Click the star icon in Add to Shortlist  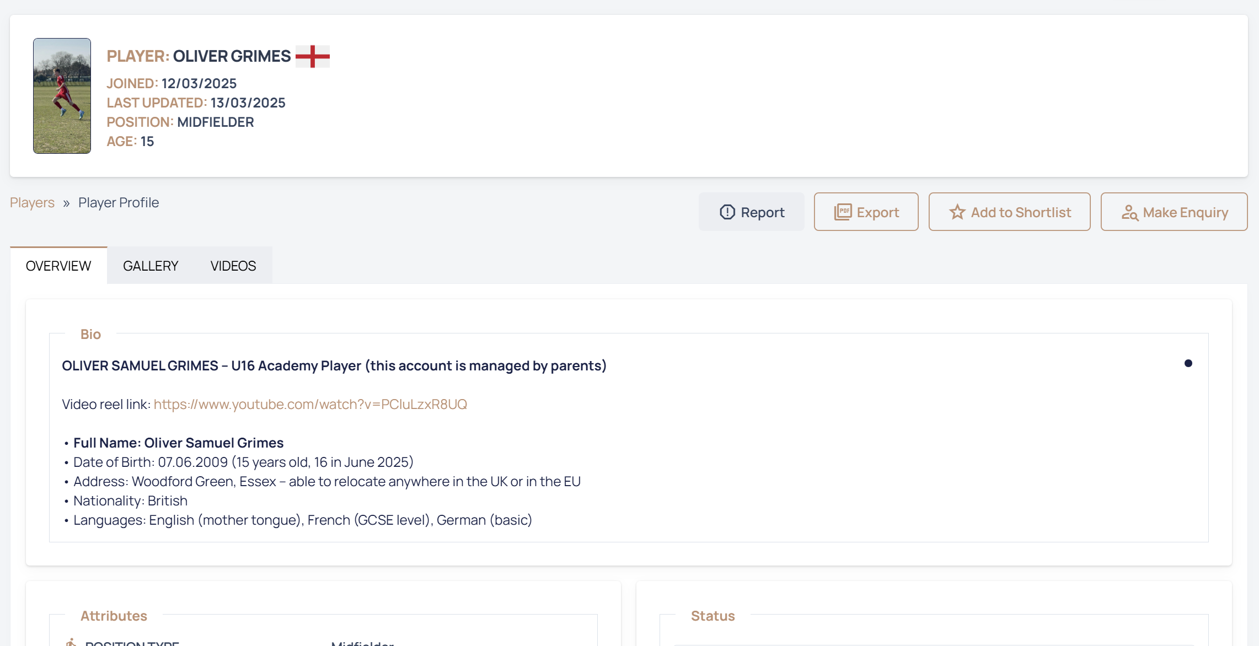coord(957,212)
